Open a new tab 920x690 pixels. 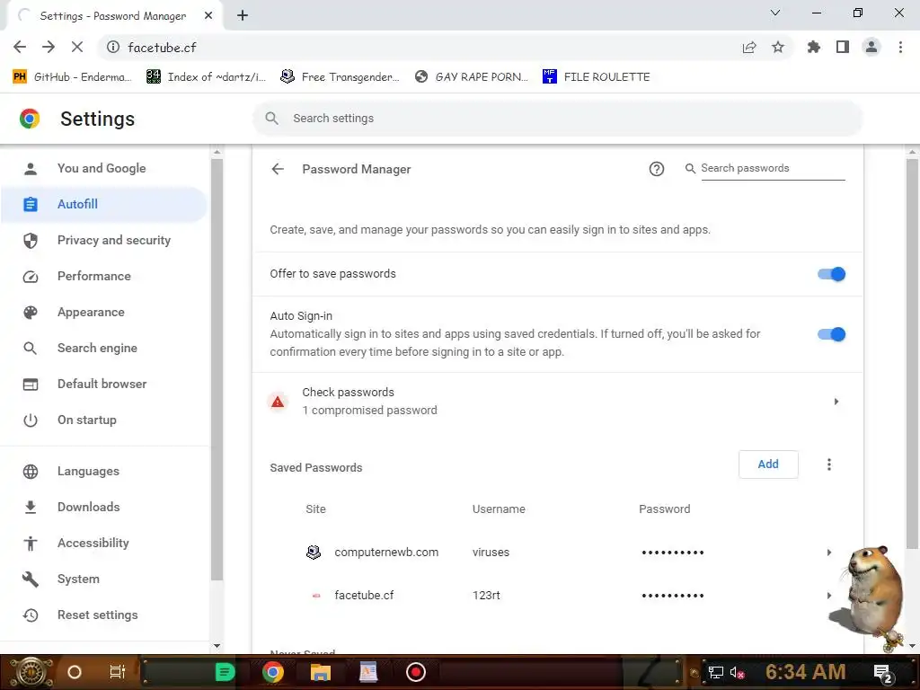[243, 16]
